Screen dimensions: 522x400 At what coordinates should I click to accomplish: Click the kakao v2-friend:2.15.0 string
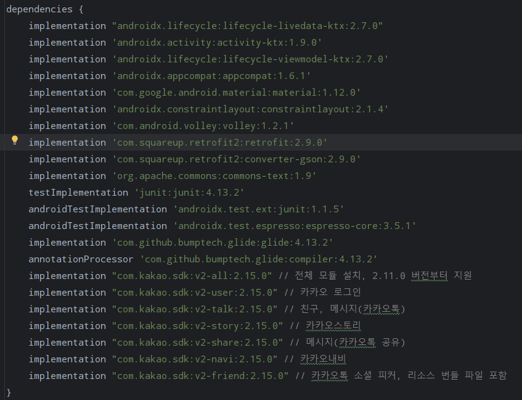(200, 376)
